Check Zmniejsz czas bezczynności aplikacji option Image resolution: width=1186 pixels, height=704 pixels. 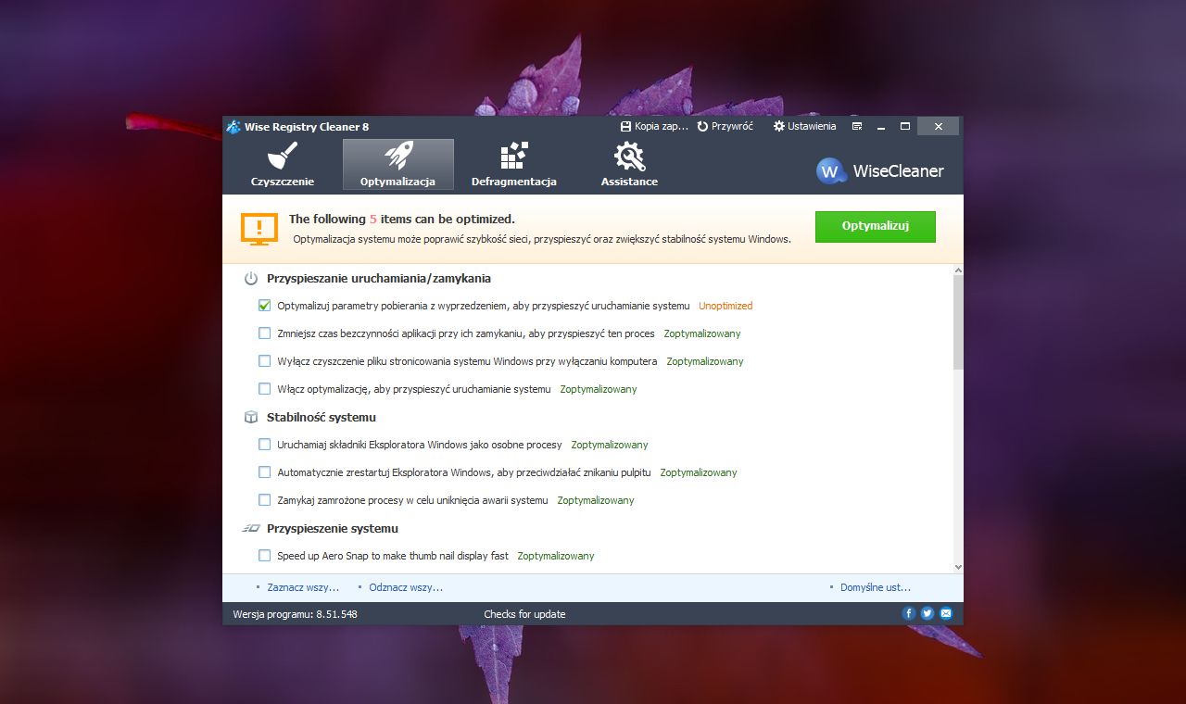pos(265,333)
